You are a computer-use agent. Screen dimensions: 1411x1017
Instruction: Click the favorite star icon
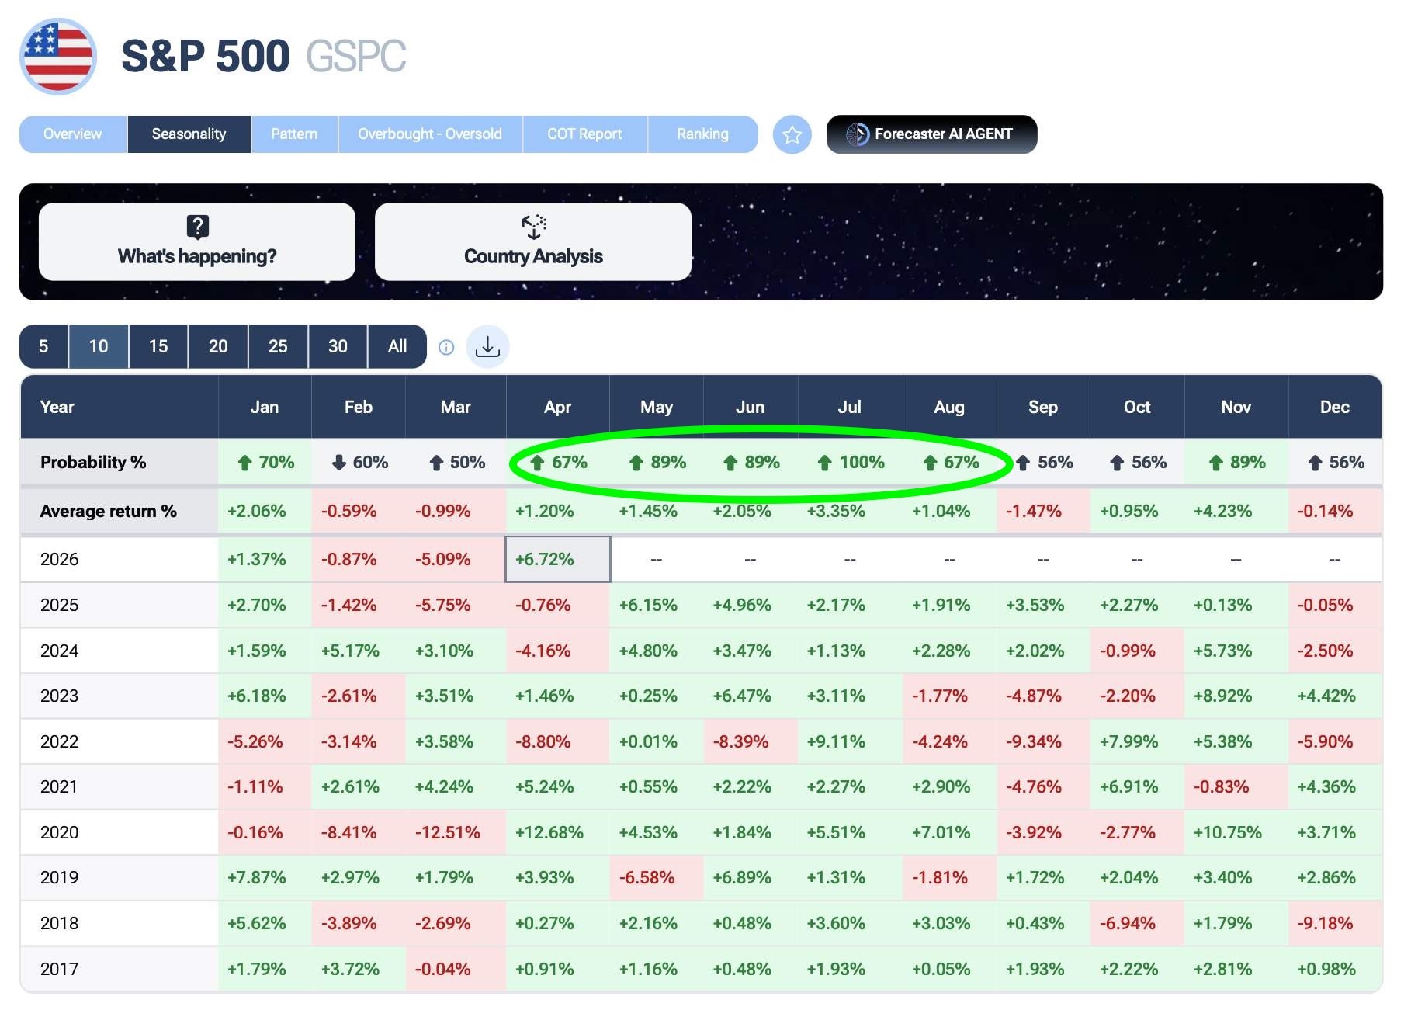coord(792,135)
